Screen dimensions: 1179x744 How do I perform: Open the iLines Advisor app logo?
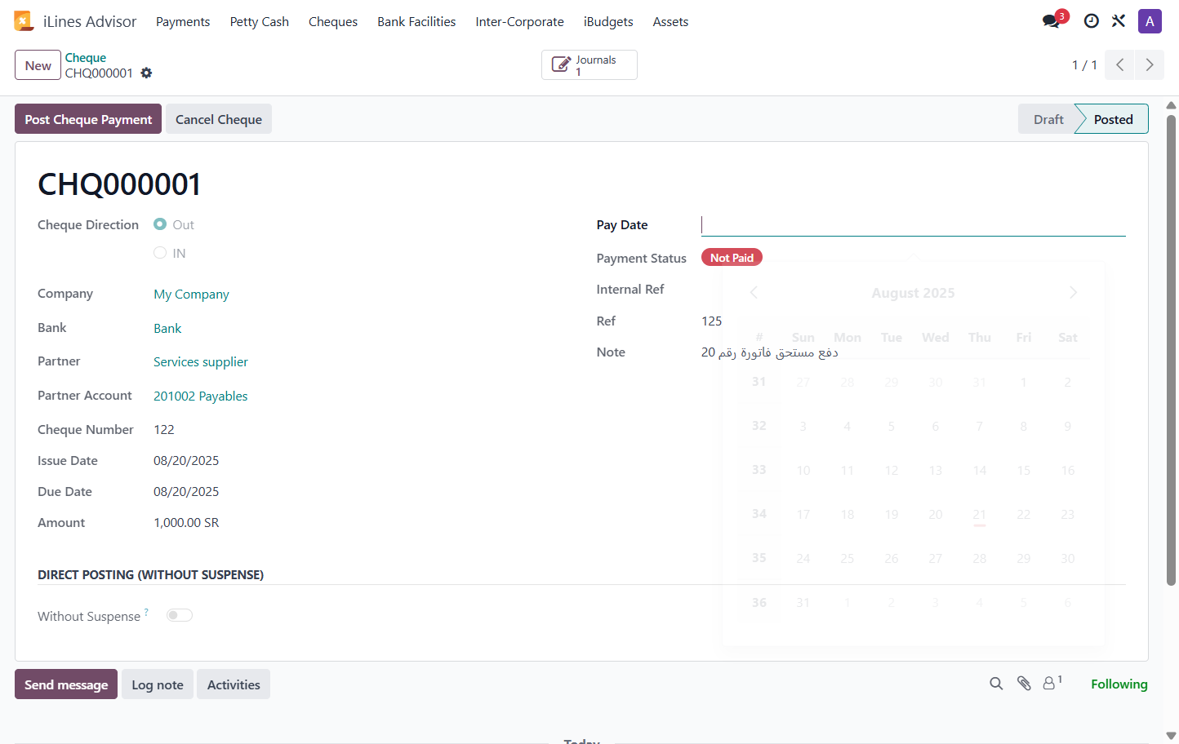click(x=24, y=21)
